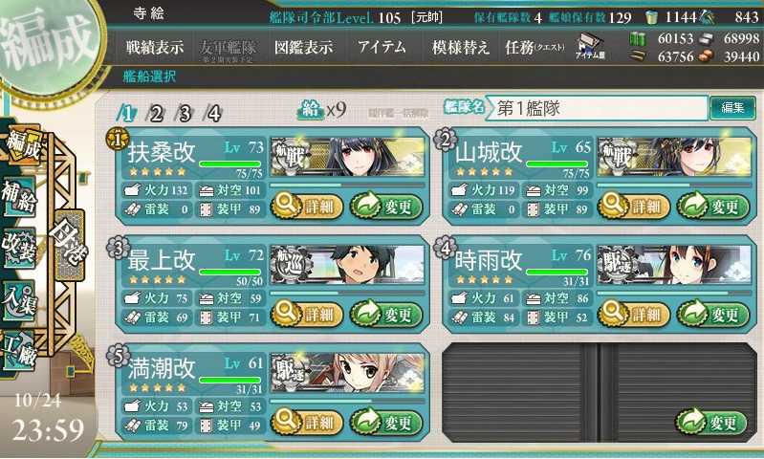Click the 編集 fleet name edit button
Viewport: 764px width, 459px height.
point(732,108)
